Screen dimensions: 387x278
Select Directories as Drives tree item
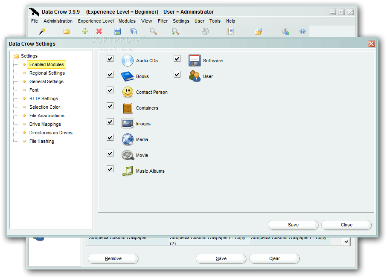point(51,133)
